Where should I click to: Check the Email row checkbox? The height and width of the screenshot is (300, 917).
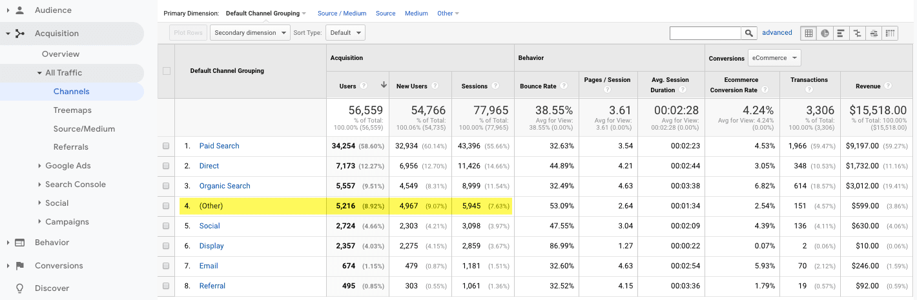click(166, 266)
